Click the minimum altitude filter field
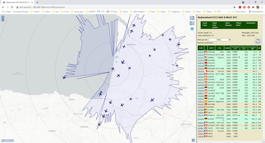The width and height of the screenshot is (265, 143). click(x=213, y=40)
